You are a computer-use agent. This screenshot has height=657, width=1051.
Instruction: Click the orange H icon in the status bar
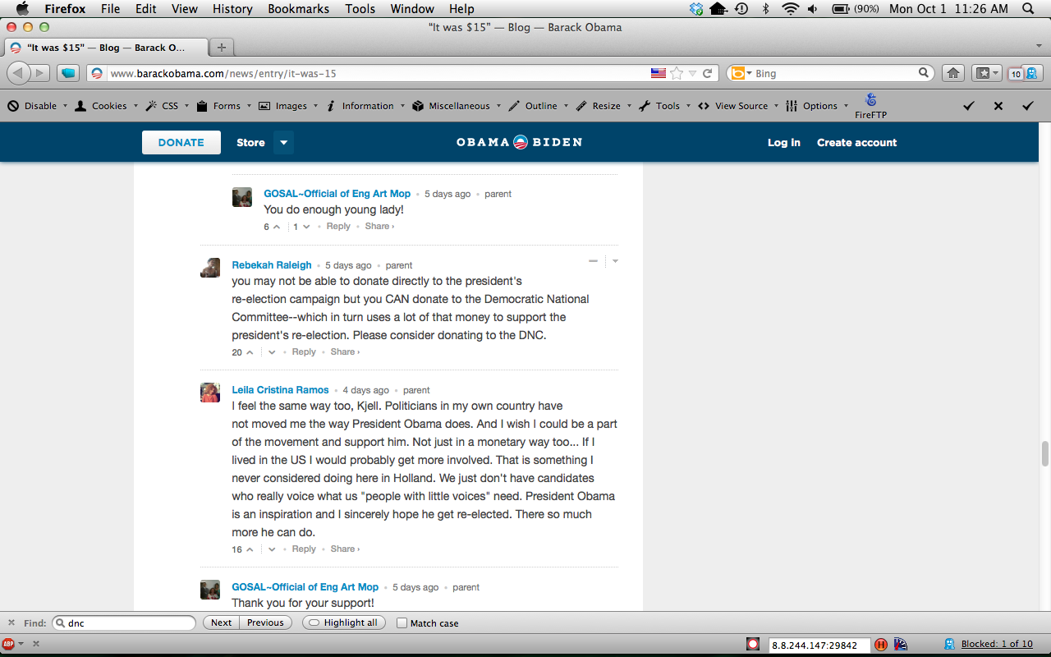pyautogui.click(x=881, y=645)
